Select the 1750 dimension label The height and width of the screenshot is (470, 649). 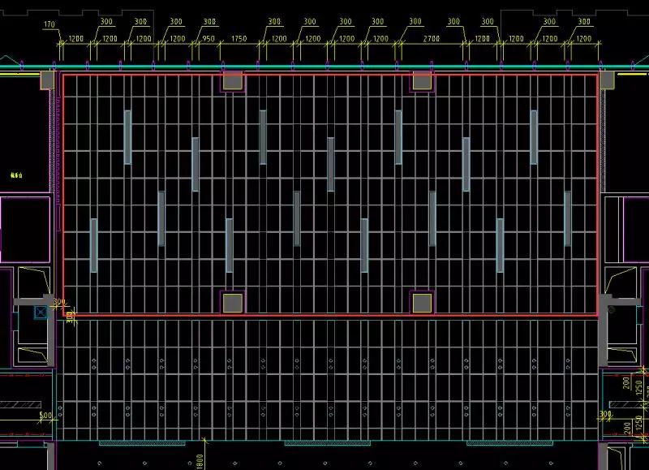click(x=239, y=38)
